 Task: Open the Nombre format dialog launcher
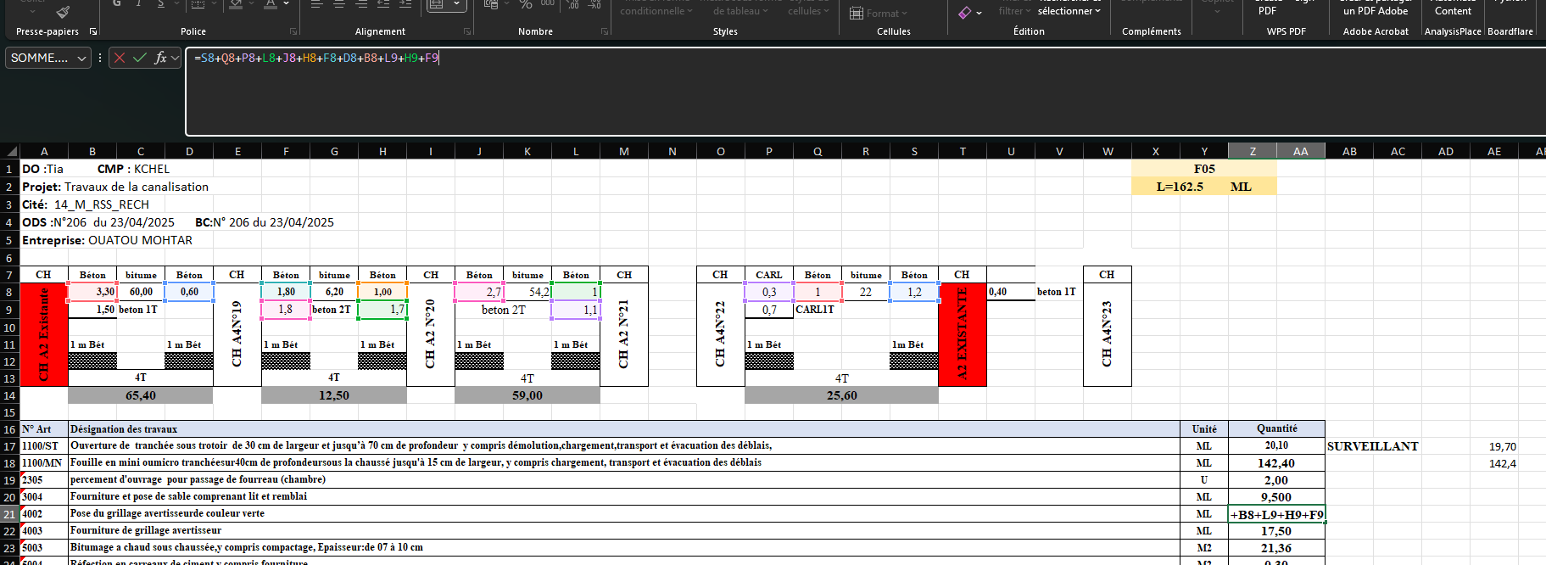(x=605, y=31)
